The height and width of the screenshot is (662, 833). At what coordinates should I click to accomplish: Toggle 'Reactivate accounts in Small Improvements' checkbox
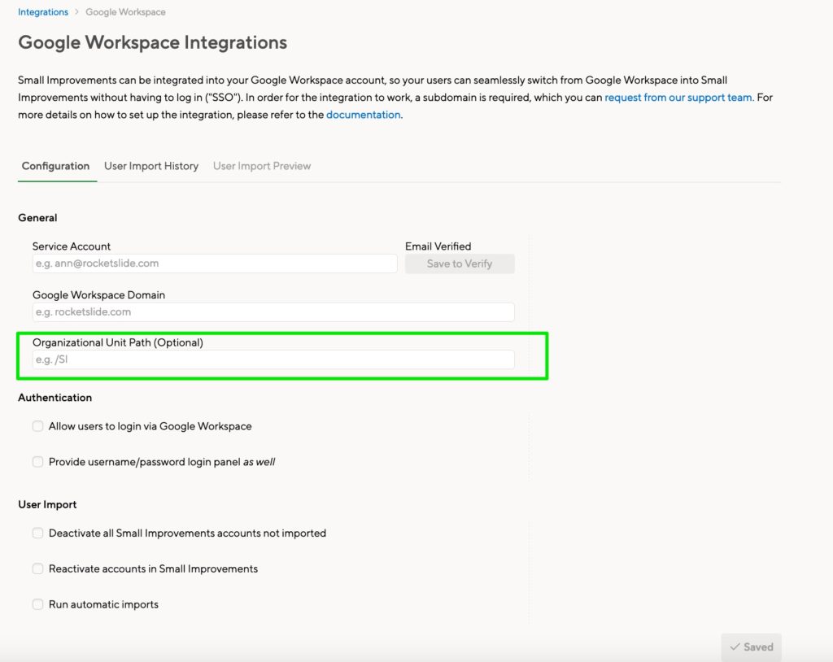coord(37,569)
